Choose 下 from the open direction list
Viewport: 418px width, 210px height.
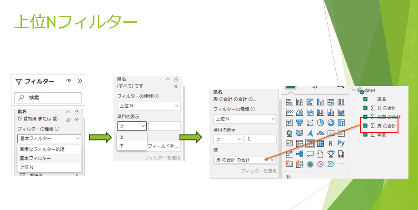pyautogui.click(x=132, y=146)
